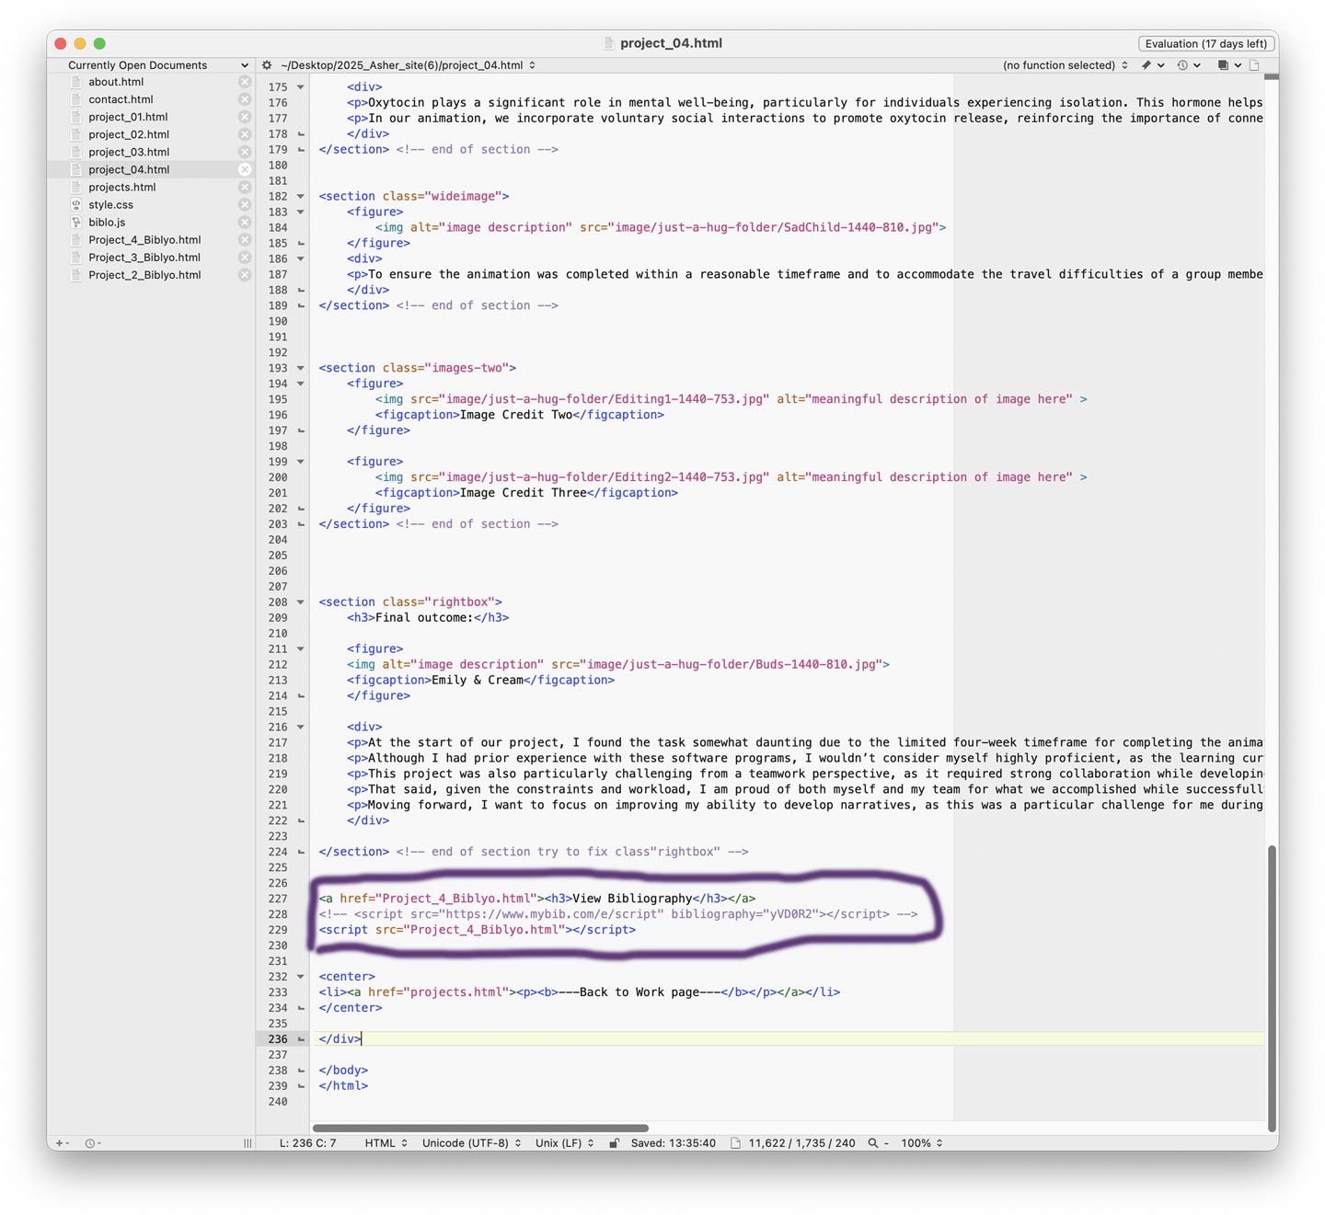This screenshot has height=1215, width=1325.
Task: Switch to project_03.html document
Action: point(129,152)
